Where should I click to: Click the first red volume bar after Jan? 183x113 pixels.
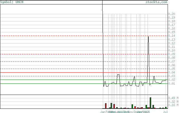pos(106,106)
